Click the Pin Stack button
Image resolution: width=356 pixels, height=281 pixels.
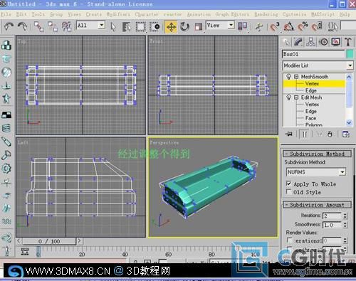click(x=289, y=134)
